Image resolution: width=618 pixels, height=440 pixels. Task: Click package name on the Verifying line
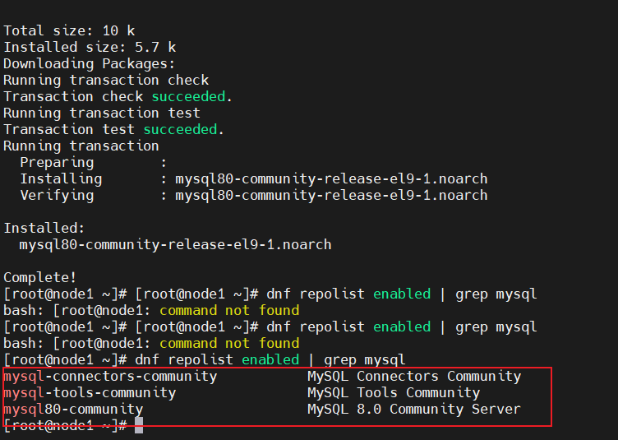pos(331,196)
